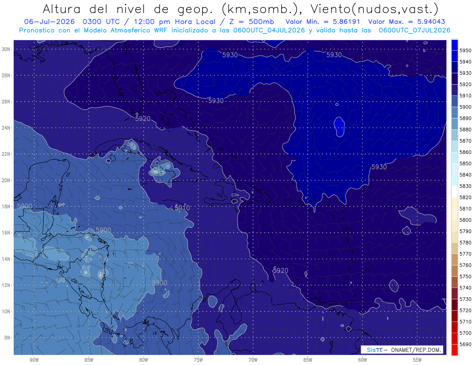
Task: Click the 70W longitude axis label
Action: coord(253,360)
